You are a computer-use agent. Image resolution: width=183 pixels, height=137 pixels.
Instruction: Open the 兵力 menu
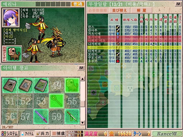point(43,134)
